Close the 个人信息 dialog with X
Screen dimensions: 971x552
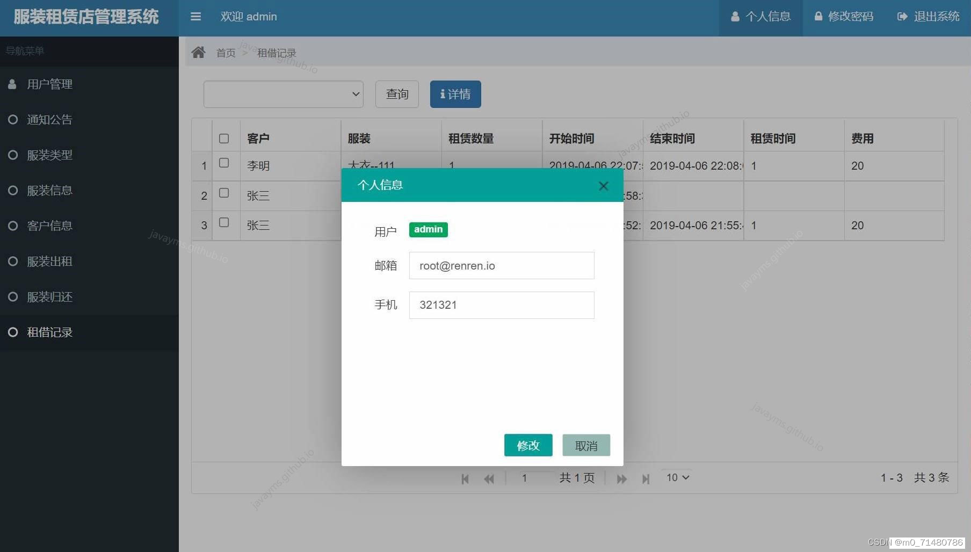click(603, 186)
